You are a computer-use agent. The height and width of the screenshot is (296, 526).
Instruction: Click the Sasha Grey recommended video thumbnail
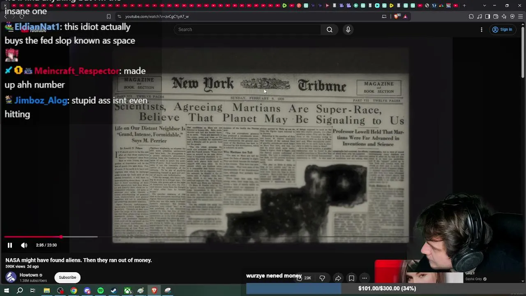point(419,272)
